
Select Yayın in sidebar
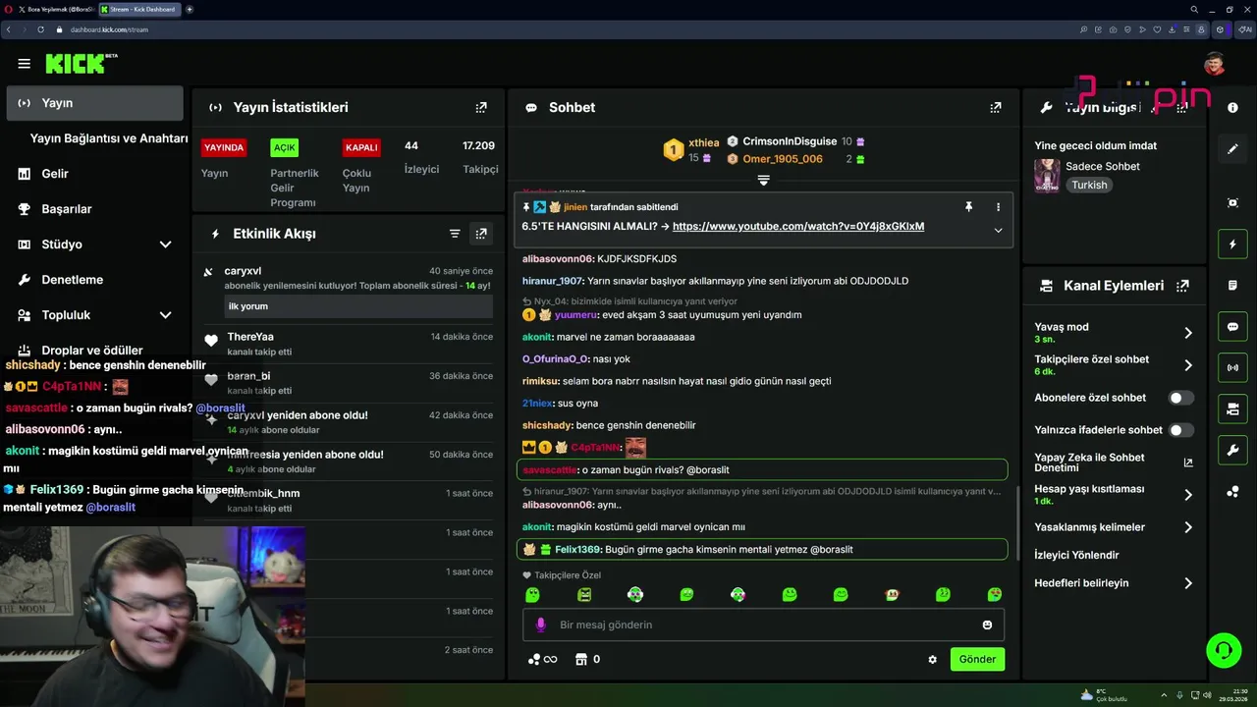94,103
